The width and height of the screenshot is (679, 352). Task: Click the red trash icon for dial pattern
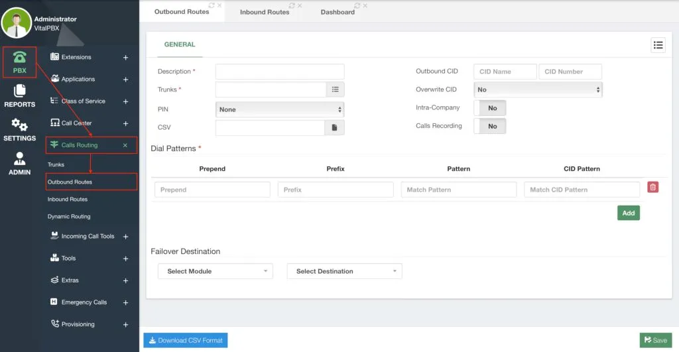click(652, 187)
